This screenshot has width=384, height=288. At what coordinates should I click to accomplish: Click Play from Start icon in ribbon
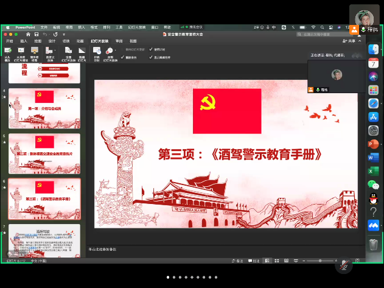point(7,51)
